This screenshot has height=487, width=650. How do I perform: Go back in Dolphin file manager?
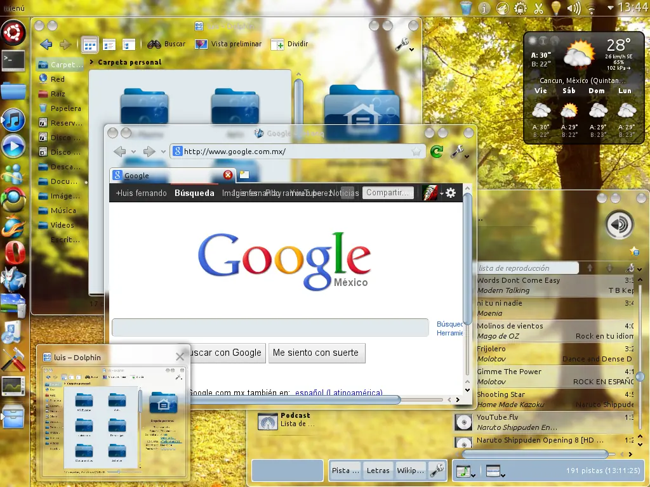tap(46, 44)
